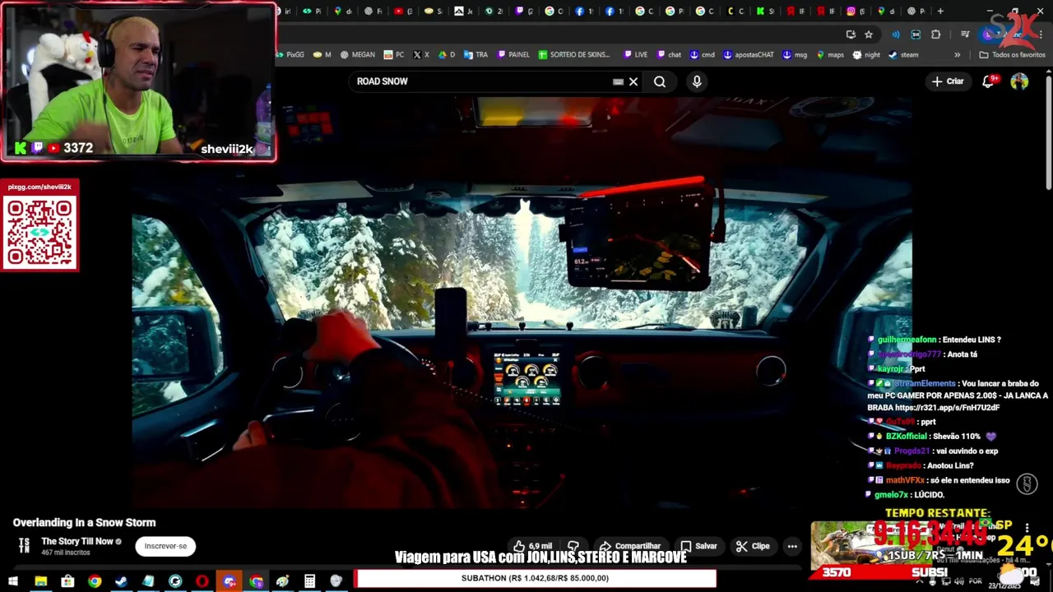The width and height of the screenshot is (1053, 592).
Task: Open the steam bookmark
Action: pyautogui.click(x=903, y=54)
